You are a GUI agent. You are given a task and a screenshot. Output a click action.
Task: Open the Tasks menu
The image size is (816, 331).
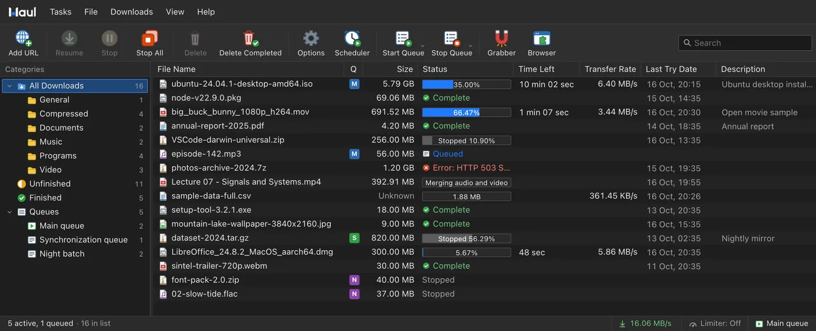click(x=61, y=11)
